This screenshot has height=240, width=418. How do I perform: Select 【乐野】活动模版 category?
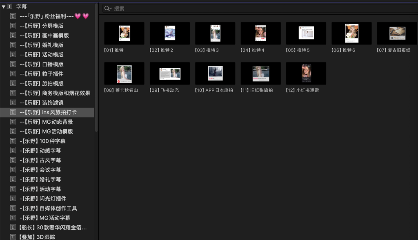coord(47,55)
